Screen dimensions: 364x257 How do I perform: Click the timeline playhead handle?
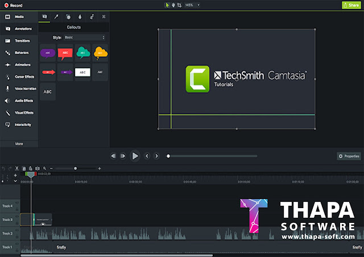(31, 175)
